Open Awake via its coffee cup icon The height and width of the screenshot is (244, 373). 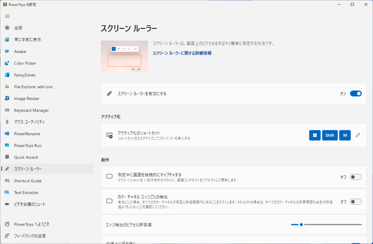click(7, 51)
